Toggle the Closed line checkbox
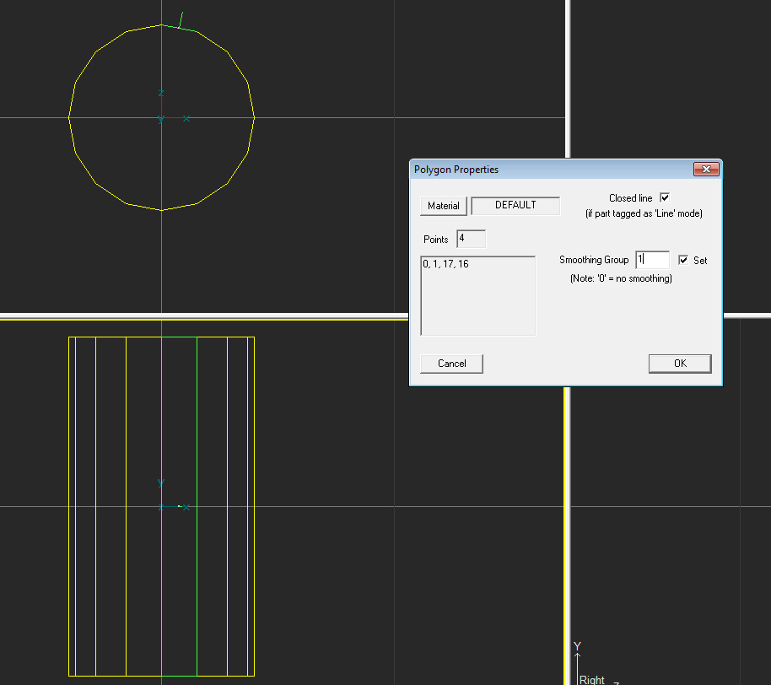The width and height of the screenshot is (771, 685). [x=665, y=197]
